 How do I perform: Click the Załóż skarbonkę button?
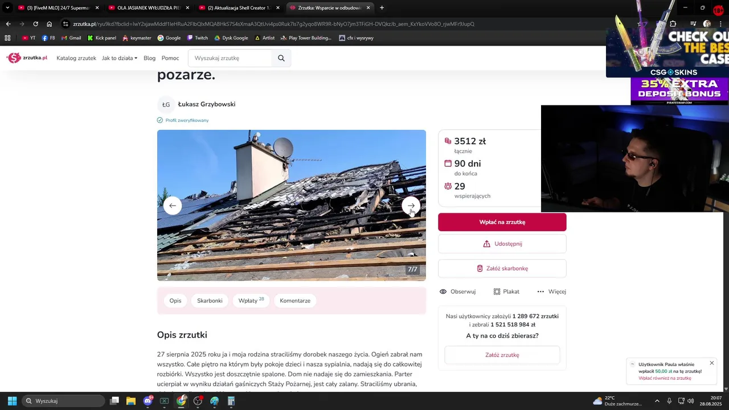tap(502, 268)
